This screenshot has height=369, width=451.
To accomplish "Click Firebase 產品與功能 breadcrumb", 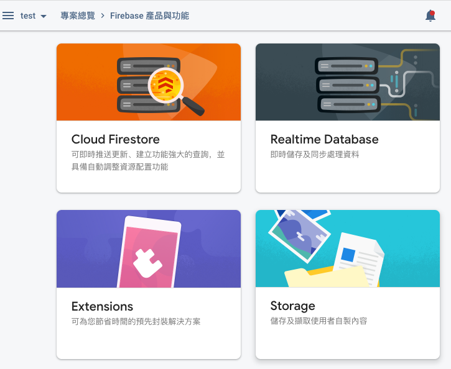I will pyautogui.click(x=149, y=16).
